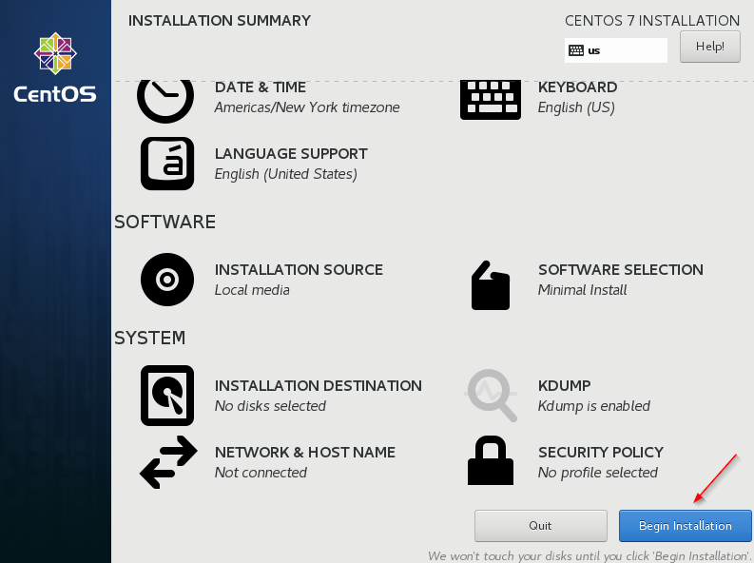Click 'Minimal Install' status text
This screenshot has width=754, height=563.
(582, 290)
